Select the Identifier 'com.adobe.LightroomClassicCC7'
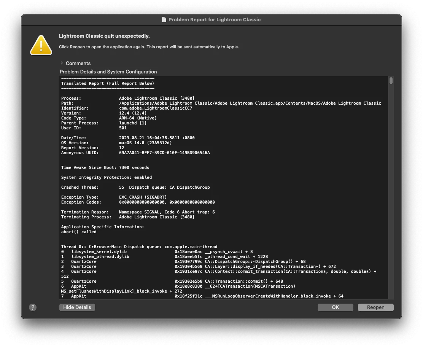 tap(156, 108)
